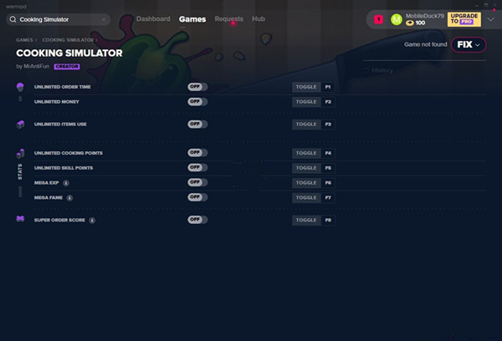Click TOGGLE hotkey button for F1

(306, 87)
